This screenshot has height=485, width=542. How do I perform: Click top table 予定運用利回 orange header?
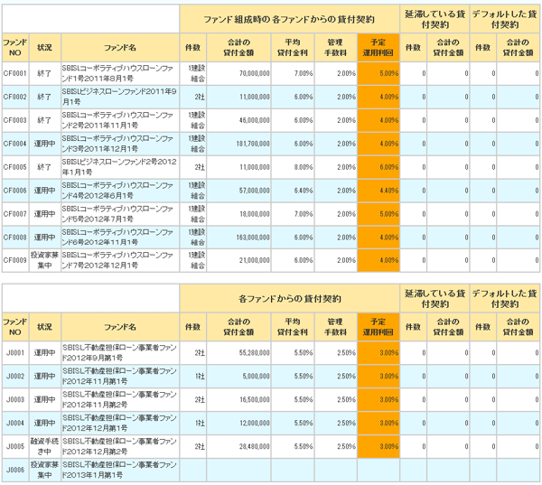tap(378, 47)
